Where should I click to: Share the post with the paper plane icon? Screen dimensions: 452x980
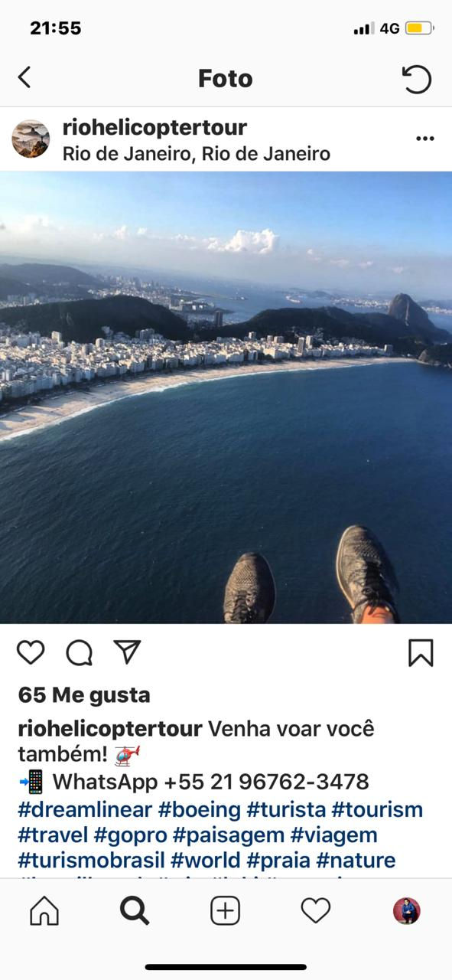[127, 652]
